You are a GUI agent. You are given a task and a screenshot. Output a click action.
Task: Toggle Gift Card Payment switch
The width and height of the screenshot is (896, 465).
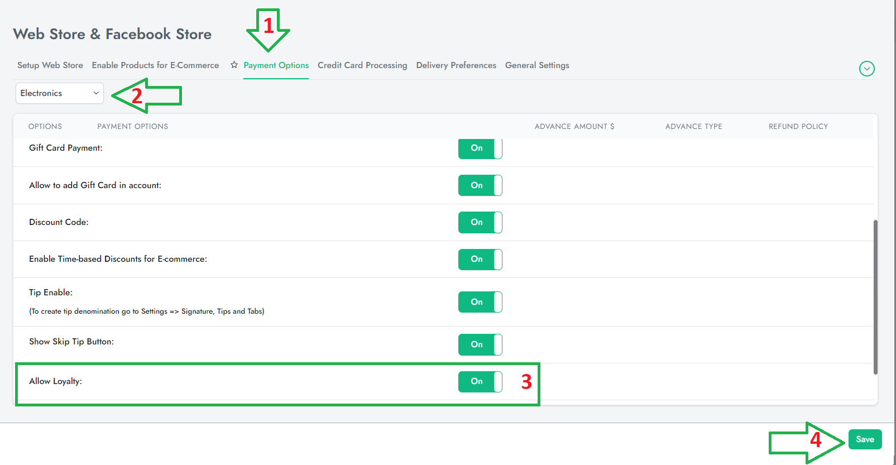[x=480, y=148]
